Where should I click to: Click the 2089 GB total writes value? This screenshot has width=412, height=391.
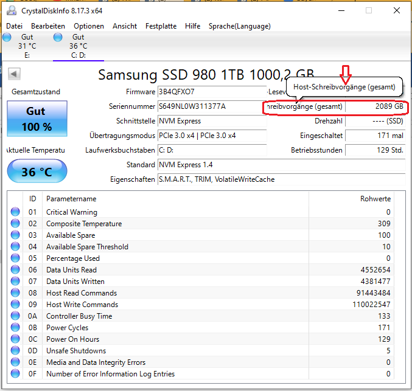(x=375, y=106)
